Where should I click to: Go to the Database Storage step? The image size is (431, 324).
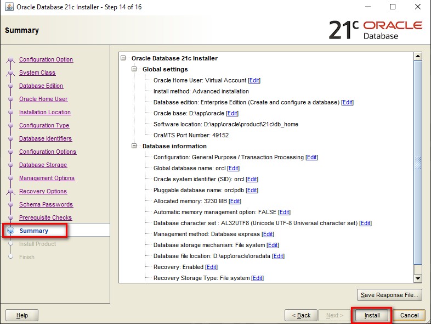43,165
